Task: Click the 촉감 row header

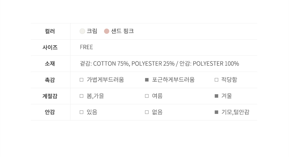Action: (50, 80)
